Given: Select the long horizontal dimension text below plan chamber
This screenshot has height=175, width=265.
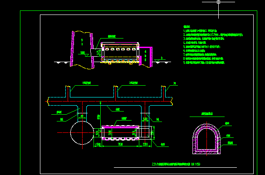Looking at the screenshot, I should (x=120, y=145).
